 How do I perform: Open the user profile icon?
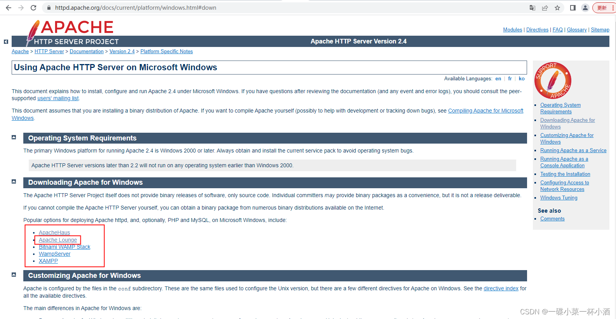tap(585, 8)
